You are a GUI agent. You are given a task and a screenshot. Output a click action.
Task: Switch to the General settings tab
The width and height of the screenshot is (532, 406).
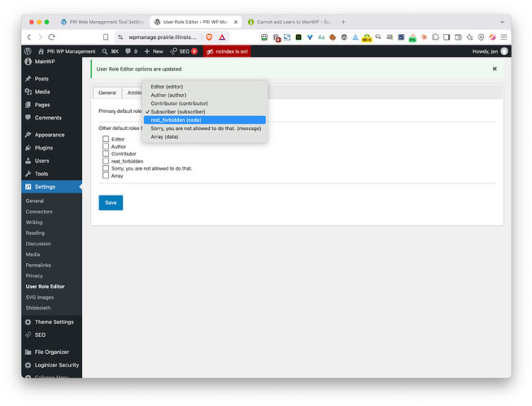pyautogui.click(x=107, y=93)
